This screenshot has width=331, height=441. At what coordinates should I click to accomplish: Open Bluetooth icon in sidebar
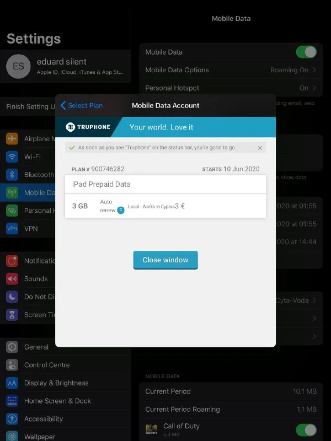[x=12, y=175]
